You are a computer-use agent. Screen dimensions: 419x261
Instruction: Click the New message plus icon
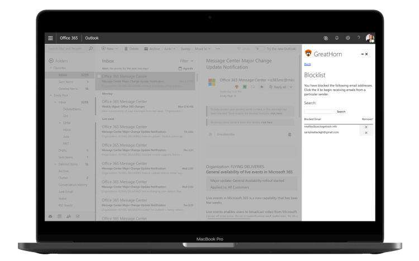(103, 49)
